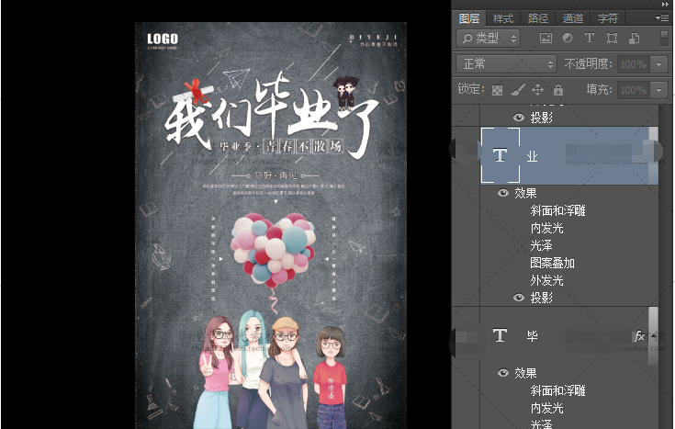Switch to the 通道 tab
This screenshot has height=429, width=675.
[573, 17]
